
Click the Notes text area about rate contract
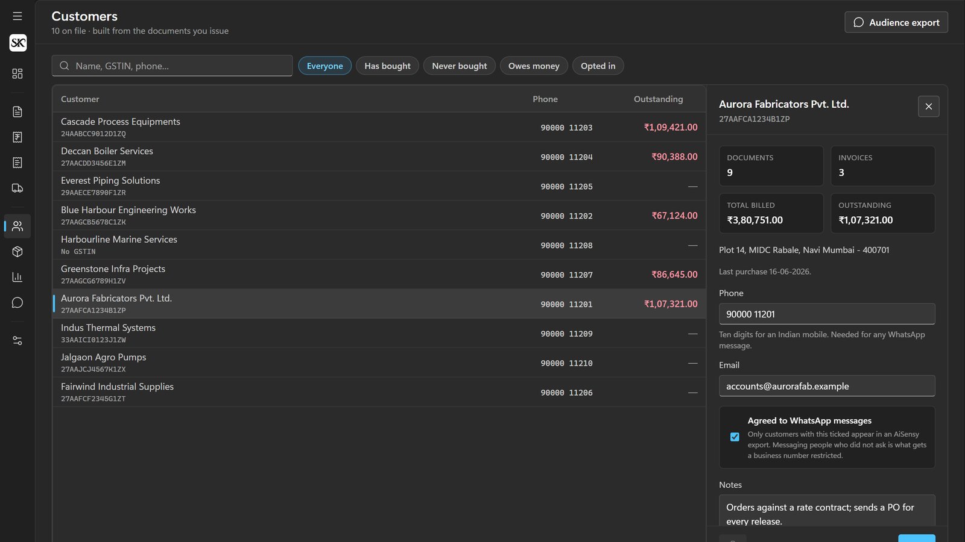[x=827, y=511]
